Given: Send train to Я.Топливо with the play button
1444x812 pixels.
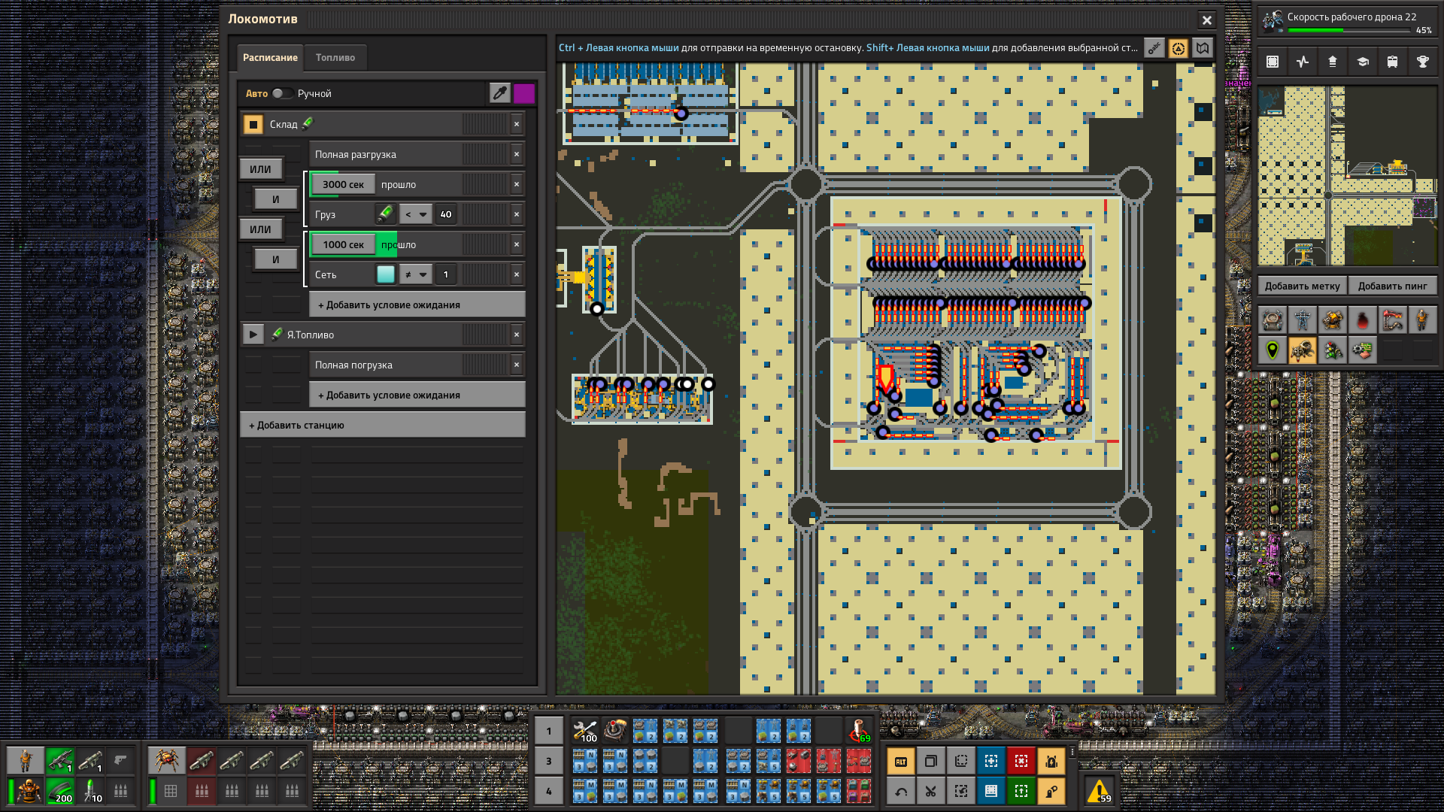Looking at the screenshot, I should 253,335.
